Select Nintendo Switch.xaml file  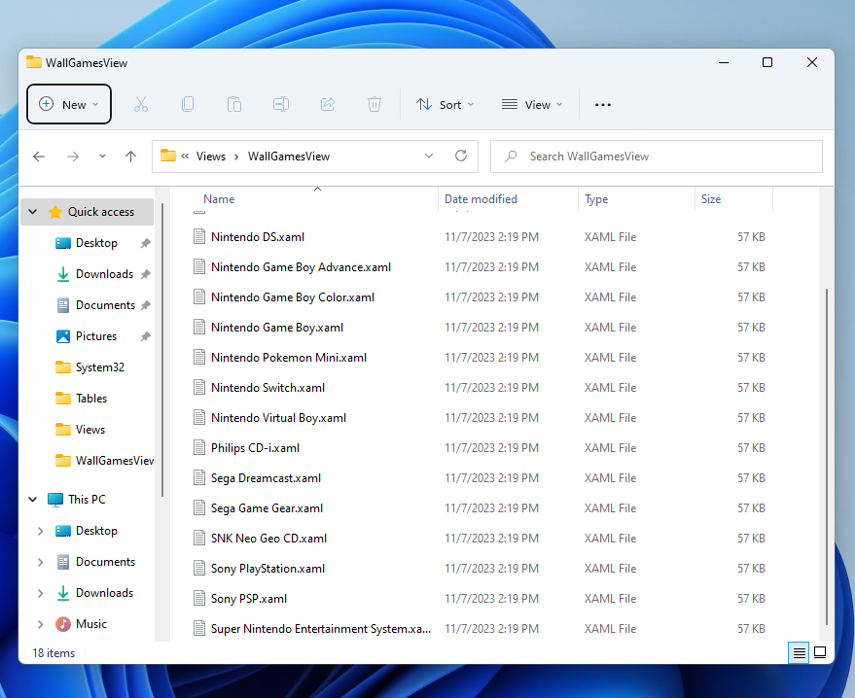click(267, 388)
